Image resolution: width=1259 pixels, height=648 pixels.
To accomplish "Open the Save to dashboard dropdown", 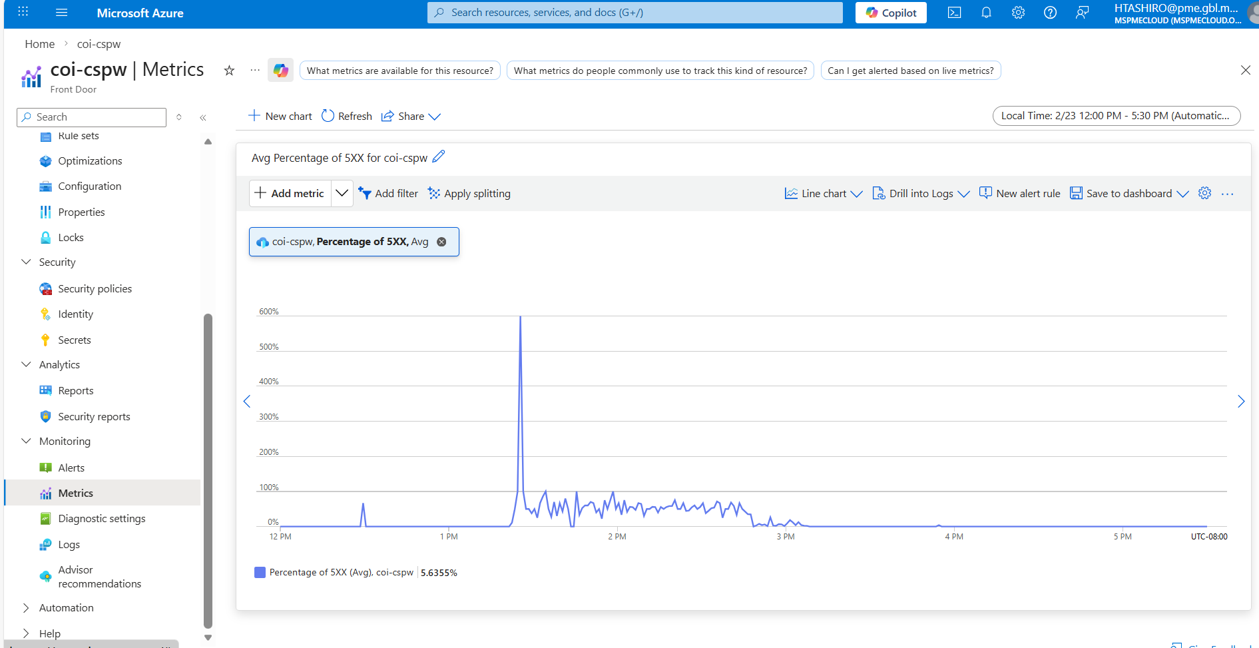I will click(x=1129, y=193).
